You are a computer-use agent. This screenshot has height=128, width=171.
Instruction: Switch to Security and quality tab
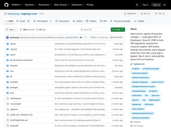[120, 21]
